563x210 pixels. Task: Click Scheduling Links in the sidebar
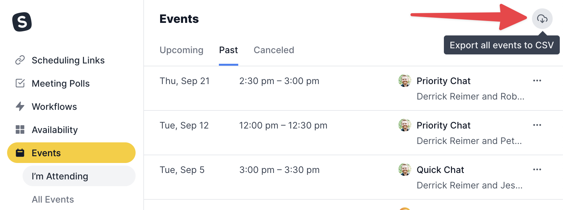(68, 60)
